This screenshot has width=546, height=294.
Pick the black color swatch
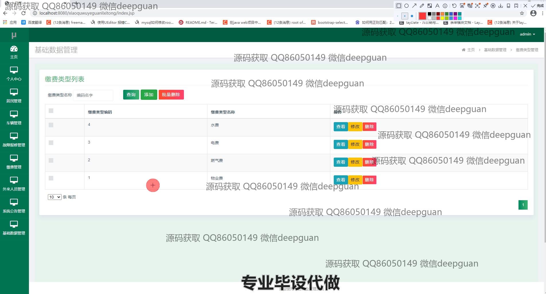click(429, 14)
